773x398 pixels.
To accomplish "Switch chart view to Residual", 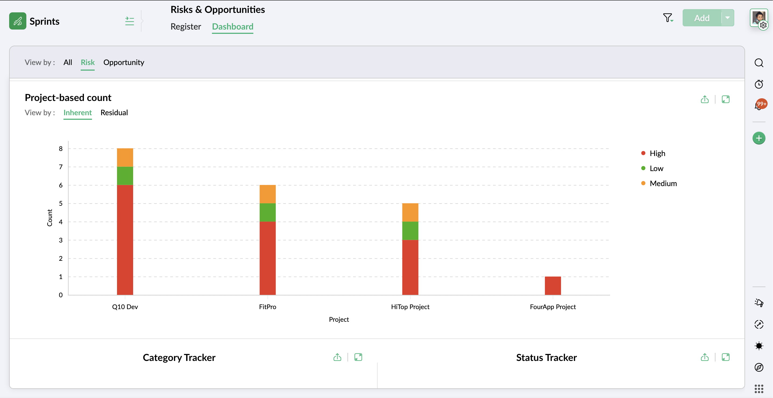I will 114,113.
